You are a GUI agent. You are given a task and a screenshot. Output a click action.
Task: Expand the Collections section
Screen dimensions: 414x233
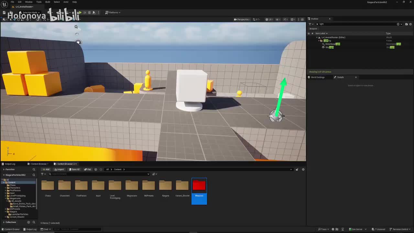[4, 222]
